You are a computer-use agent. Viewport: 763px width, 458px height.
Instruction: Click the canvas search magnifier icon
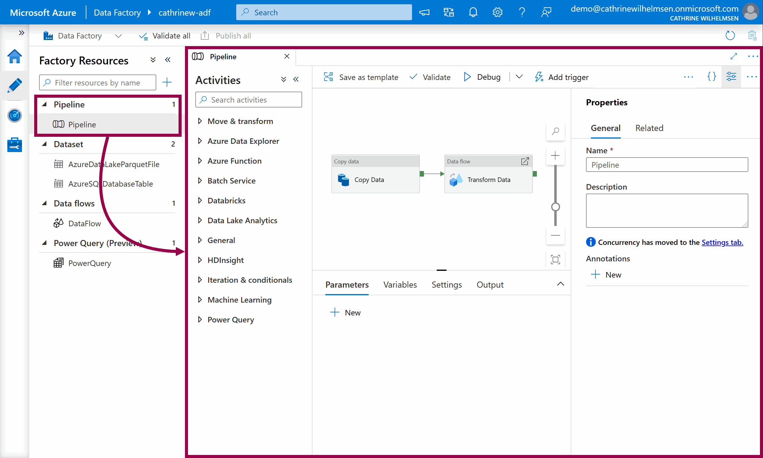(555, 131)
